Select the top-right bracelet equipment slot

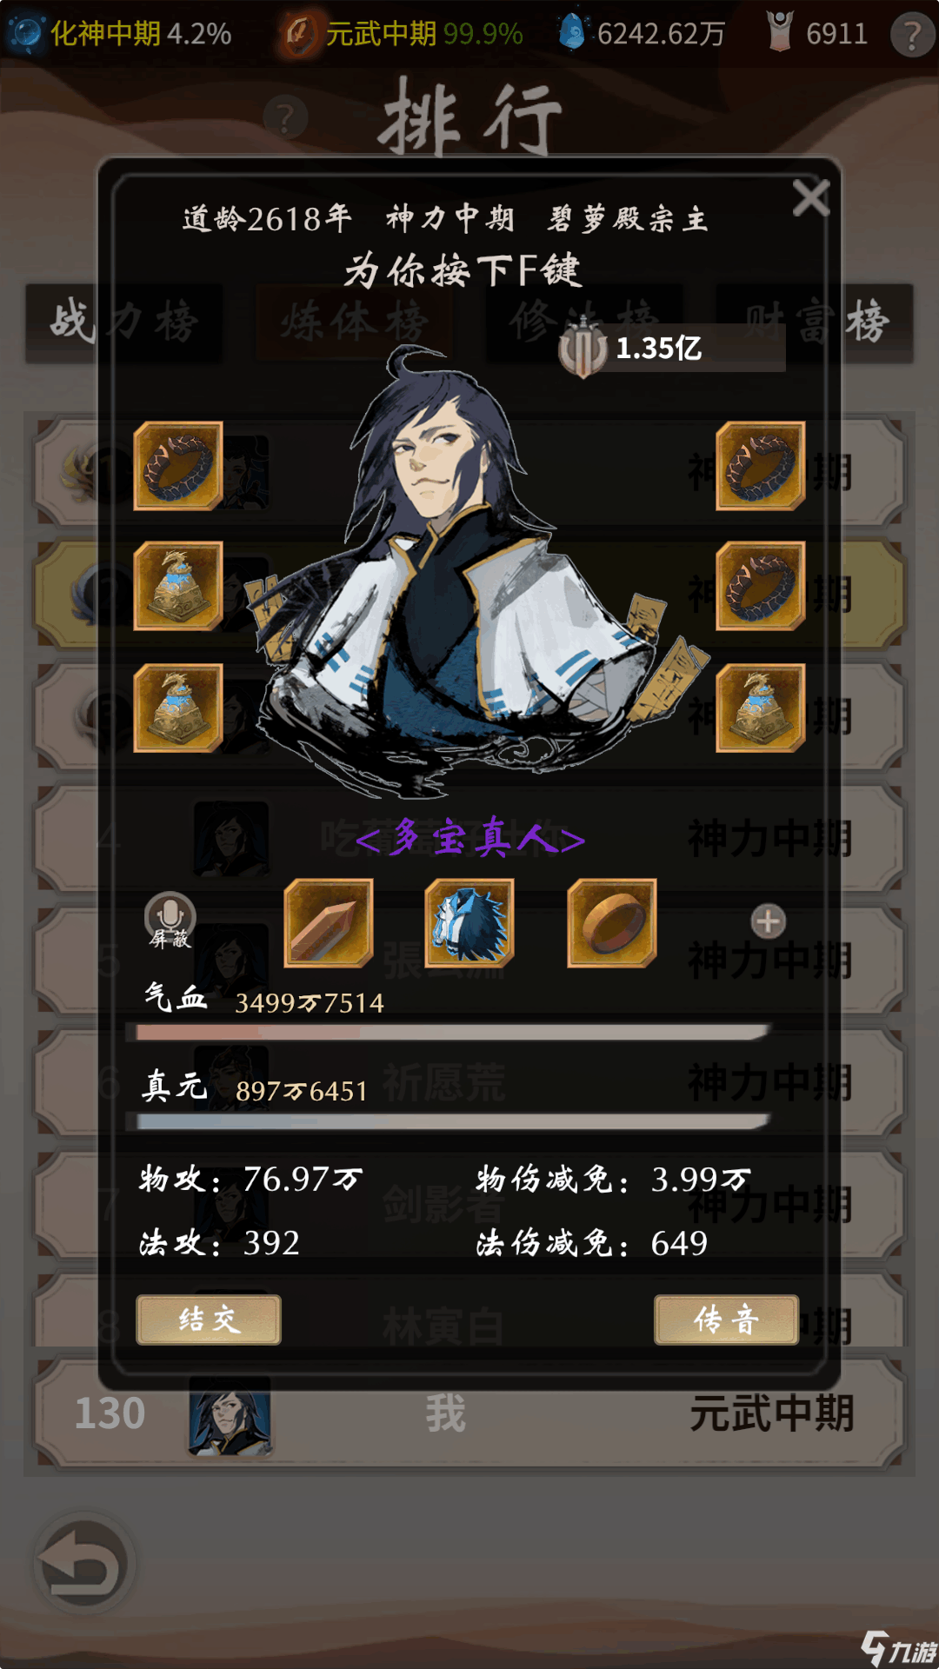click(760, 466)
